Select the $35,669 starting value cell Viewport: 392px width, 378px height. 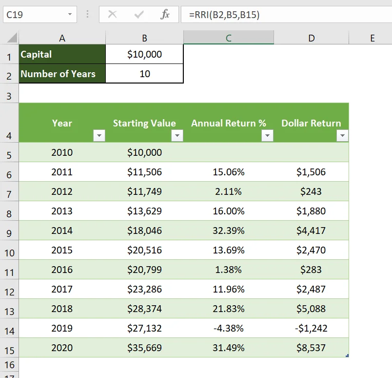coord(145,348)
